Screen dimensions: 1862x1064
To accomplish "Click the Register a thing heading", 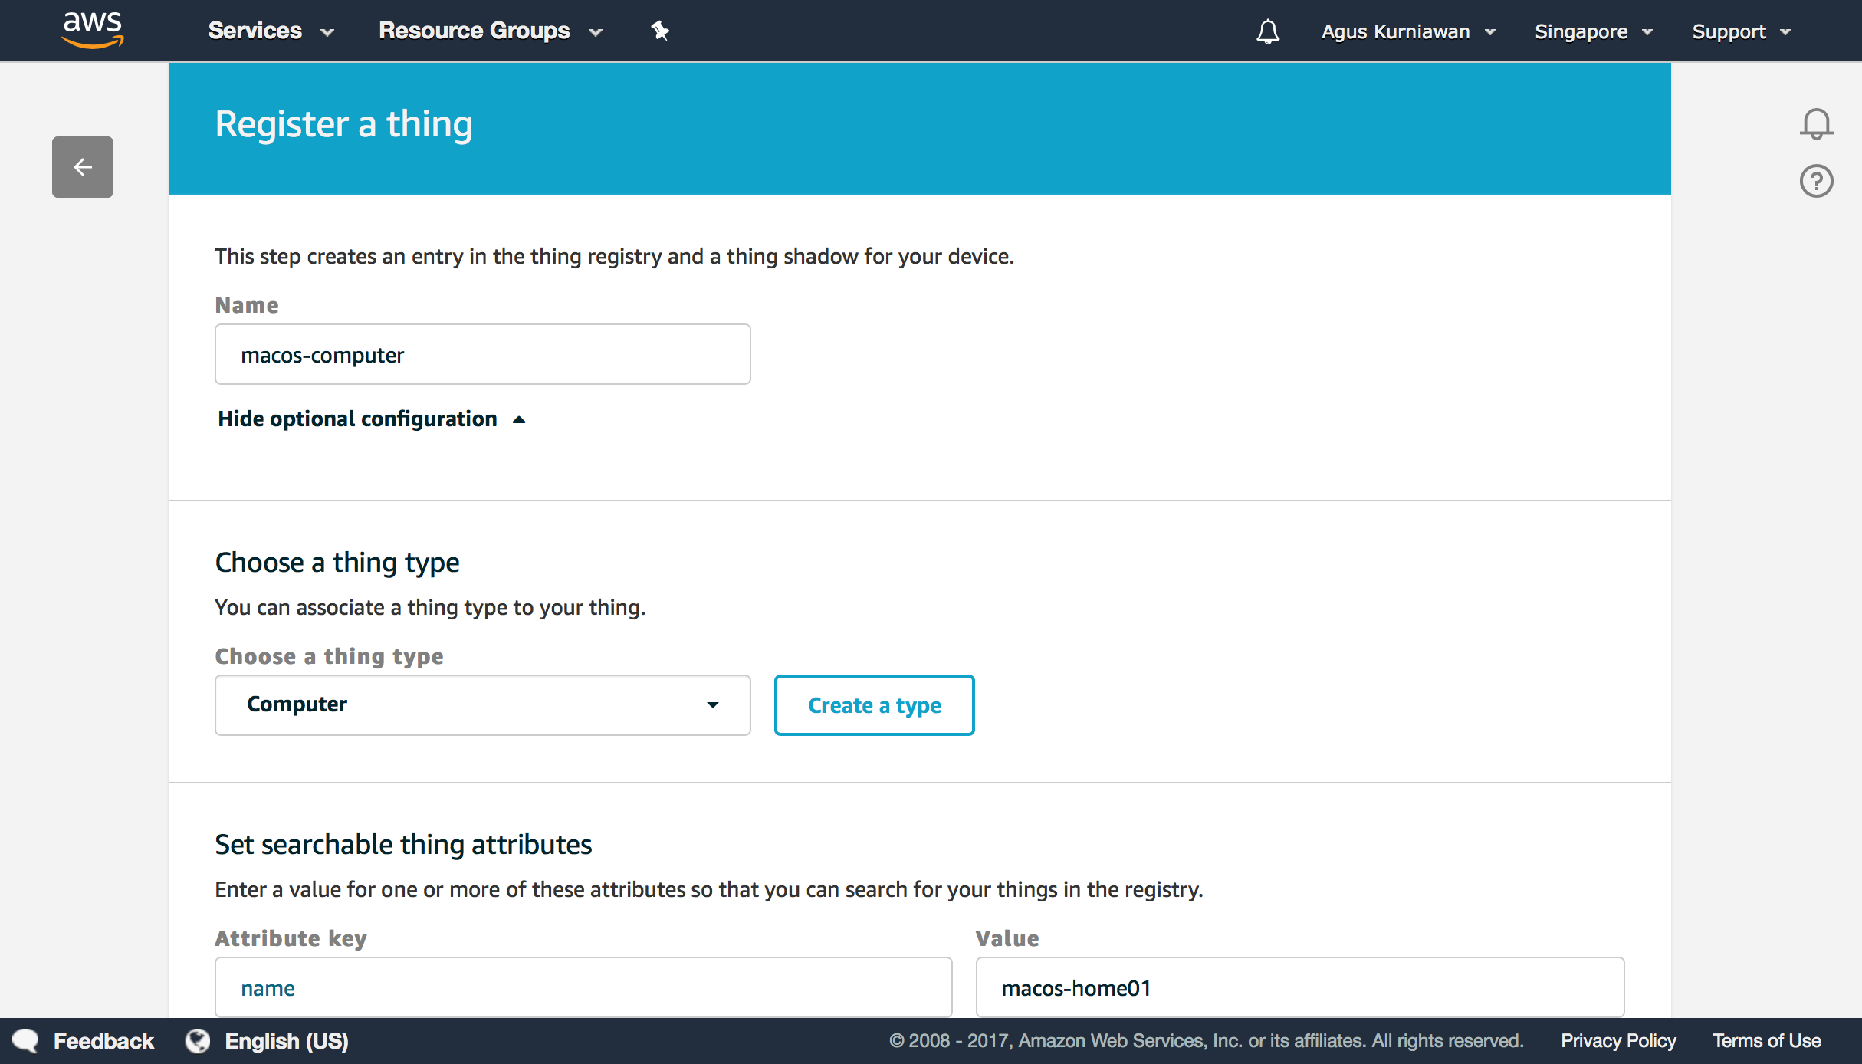I will (343, 125).
